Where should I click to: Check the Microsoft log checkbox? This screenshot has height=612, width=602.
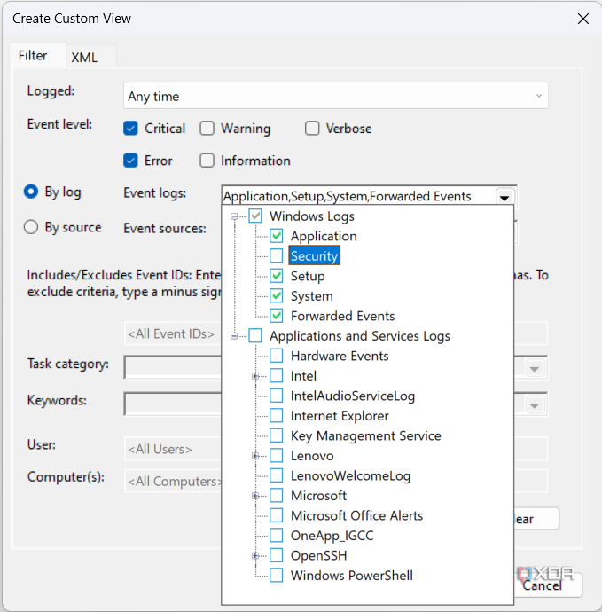pos(277,495)
